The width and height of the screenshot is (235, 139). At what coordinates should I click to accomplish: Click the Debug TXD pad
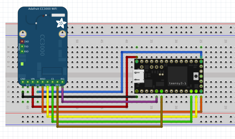click(22, 46)
